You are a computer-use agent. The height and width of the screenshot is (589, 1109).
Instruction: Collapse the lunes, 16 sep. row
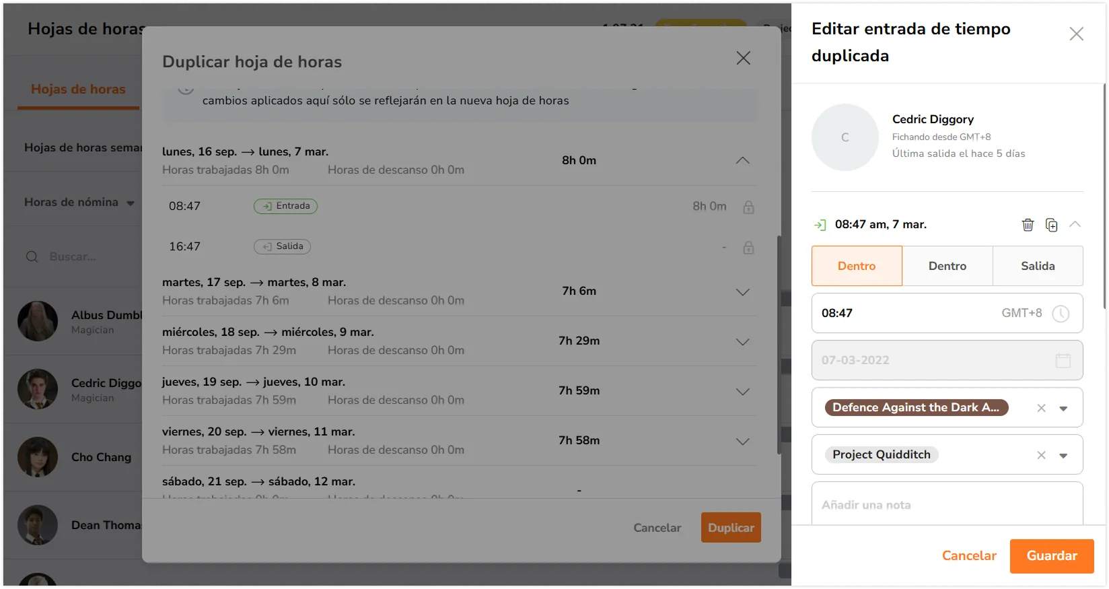(742, 160)
